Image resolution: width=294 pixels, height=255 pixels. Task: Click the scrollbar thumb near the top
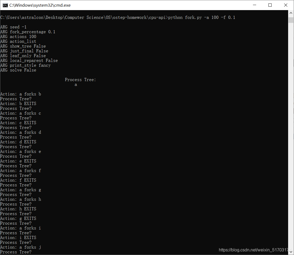point(291,20)
